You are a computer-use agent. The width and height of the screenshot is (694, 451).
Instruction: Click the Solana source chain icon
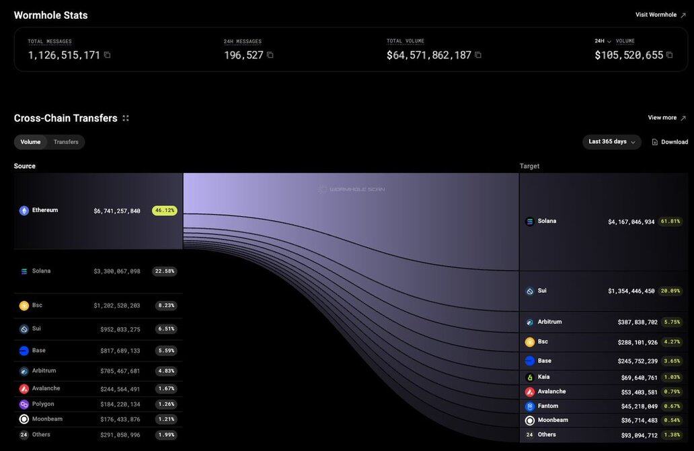point(24,271)
